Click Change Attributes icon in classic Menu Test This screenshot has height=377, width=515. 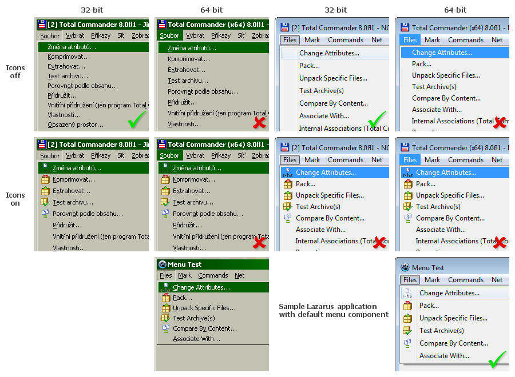point(165,287)
